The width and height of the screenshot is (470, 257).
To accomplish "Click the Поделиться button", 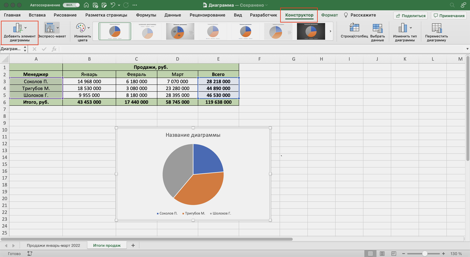I will pos(410,16).
